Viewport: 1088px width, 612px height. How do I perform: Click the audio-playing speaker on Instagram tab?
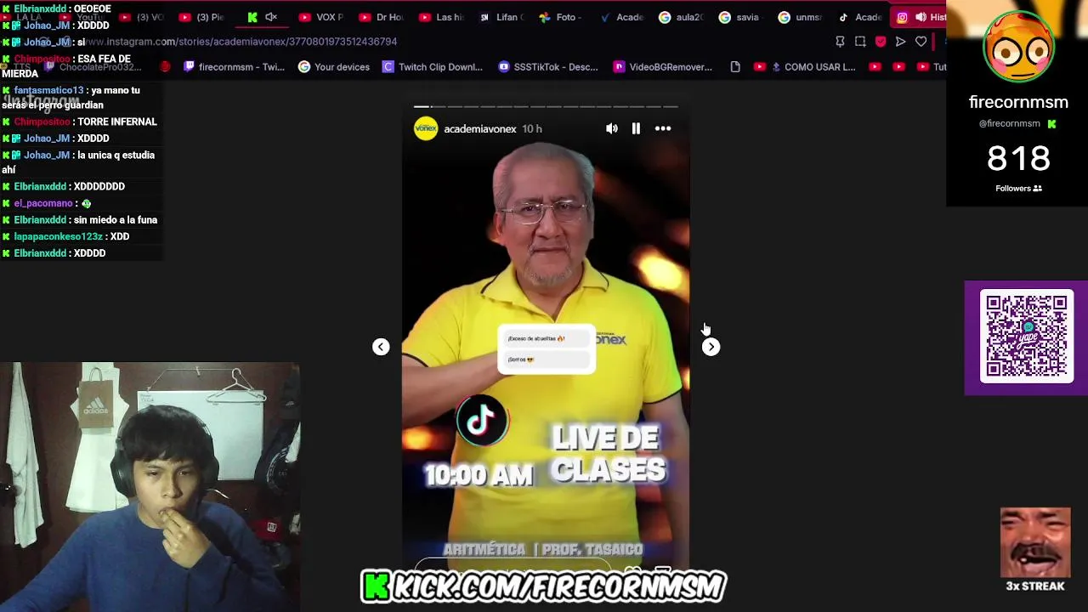(921, 17)
